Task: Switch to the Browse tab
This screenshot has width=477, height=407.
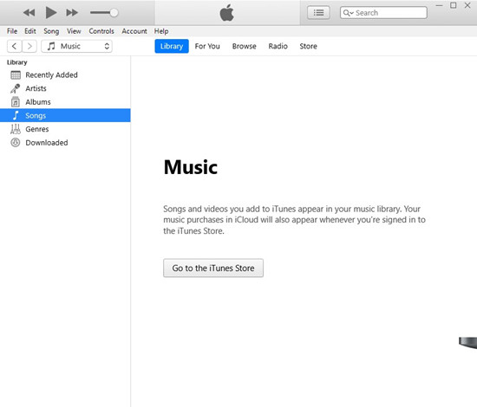Action: click(x=244, y=46)
